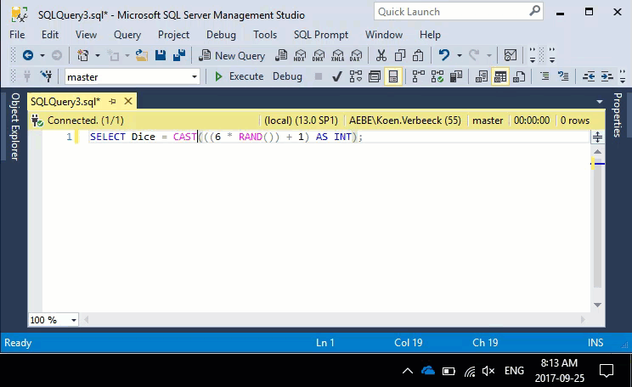
Task: Toggle IntelliSense Enabled button
Action: point(393,76)
